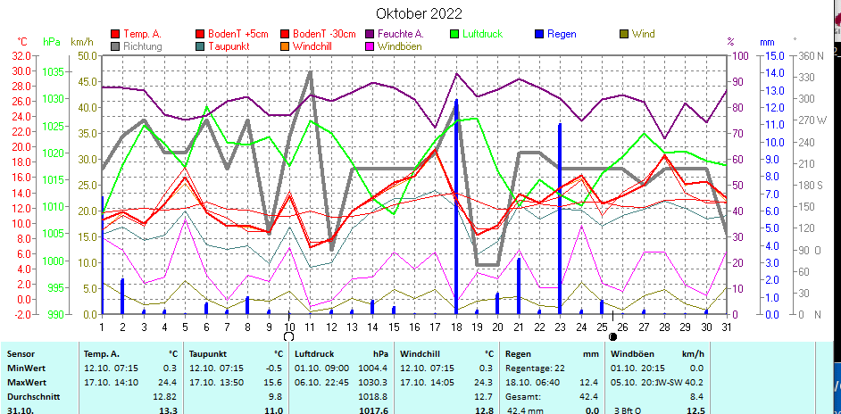Click the 1035 pressure axis value

pos(53,72)
